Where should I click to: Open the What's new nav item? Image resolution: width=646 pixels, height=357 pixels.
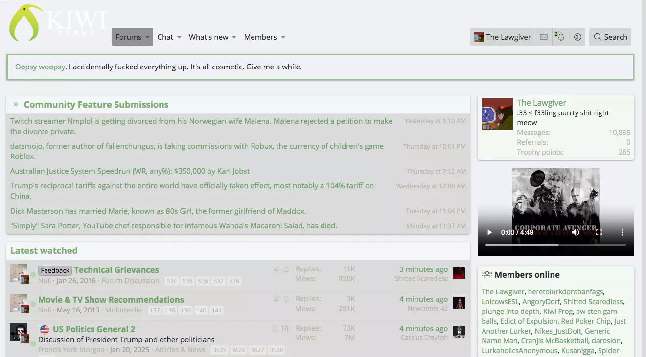point(208,37)
